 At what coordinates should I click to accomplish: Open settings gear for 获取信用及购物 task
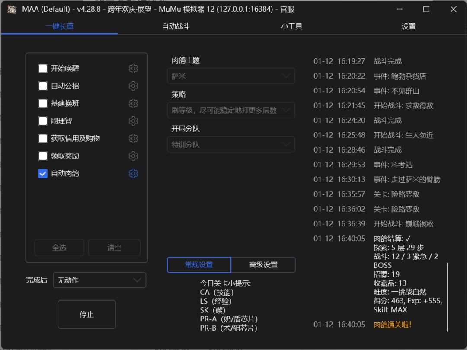tap(133, 138)
